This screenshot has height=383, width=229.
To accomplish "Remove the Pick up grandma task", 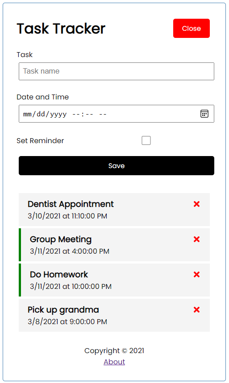I will coord(196,309).
